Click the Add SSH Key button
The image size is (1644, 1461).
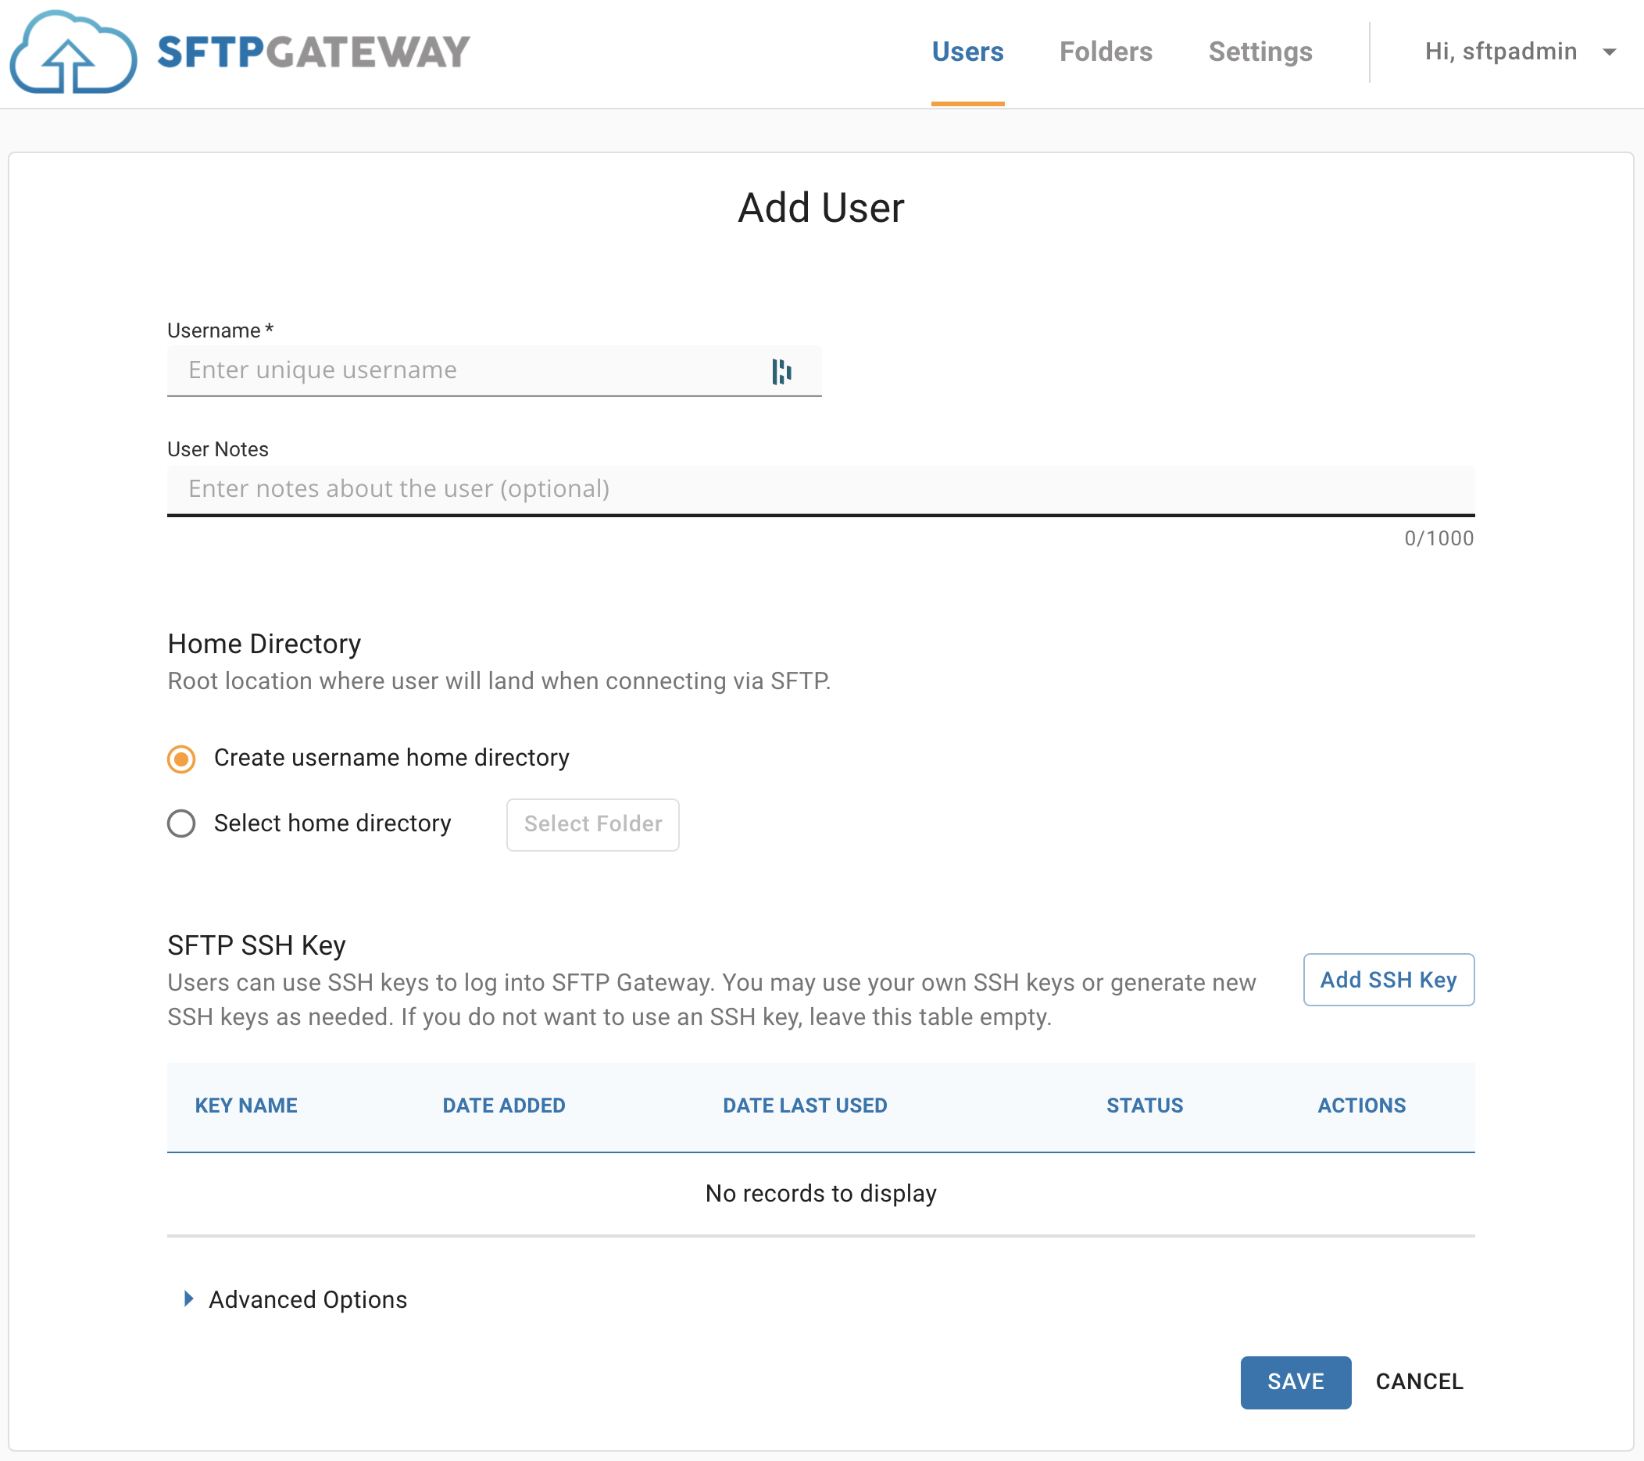tap(1388, 980)
